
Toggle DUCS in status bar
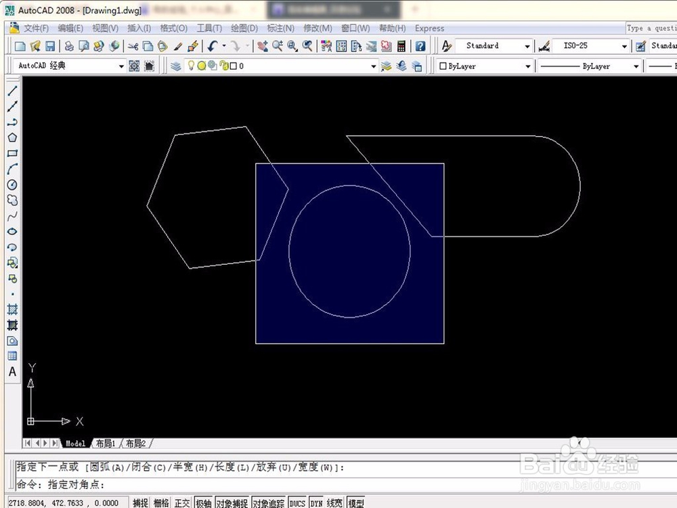click(297, 503)
